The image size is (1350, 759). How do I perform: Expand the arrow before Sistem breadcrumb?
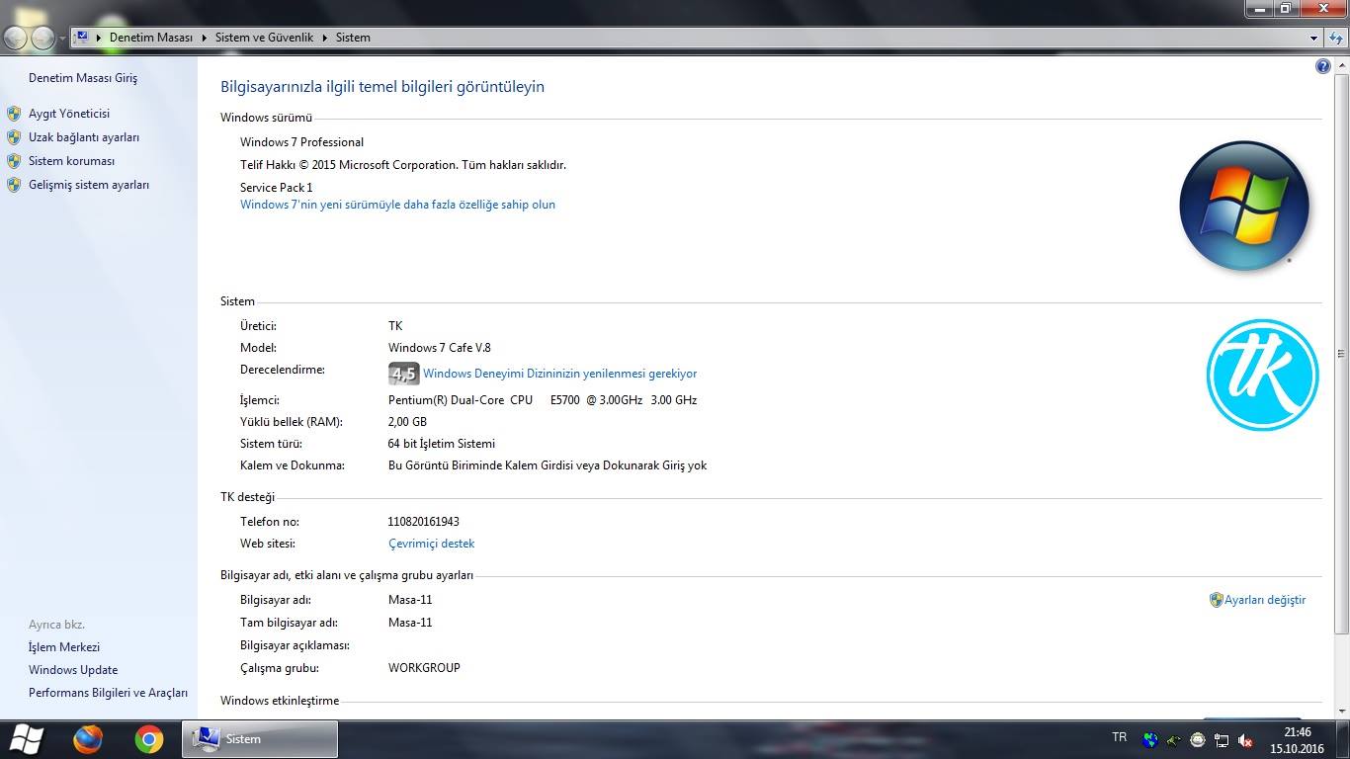pyautogui.click(x=325, y=38)
